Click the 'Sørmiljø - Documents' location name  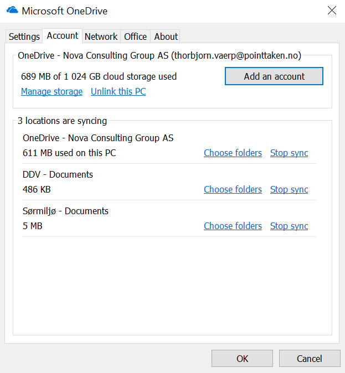pyautogui.click(x=65, y=211)
